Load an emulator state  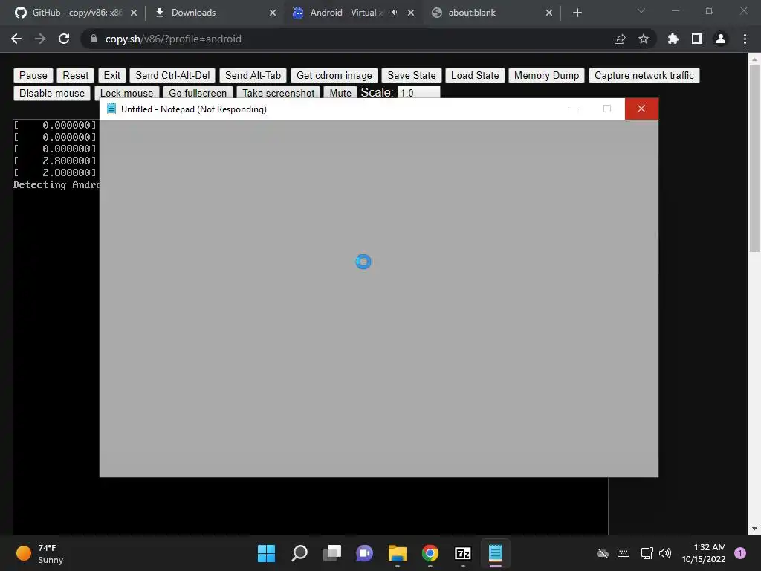point(475,75)
